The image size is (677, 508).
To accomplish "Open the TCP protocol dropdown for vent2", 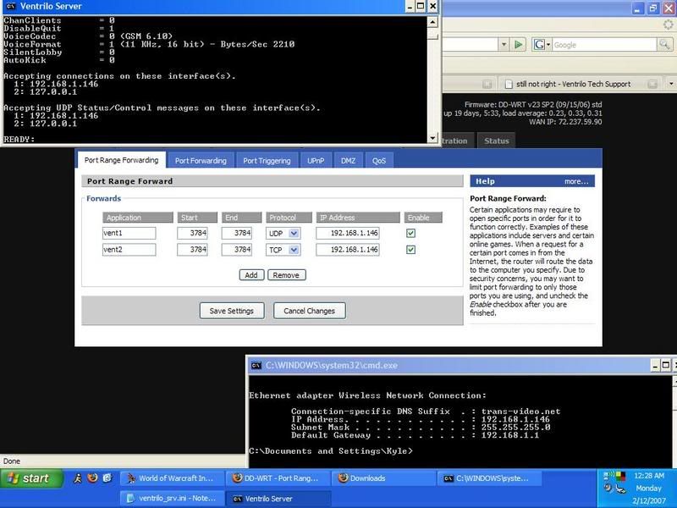I will (294, 250).
